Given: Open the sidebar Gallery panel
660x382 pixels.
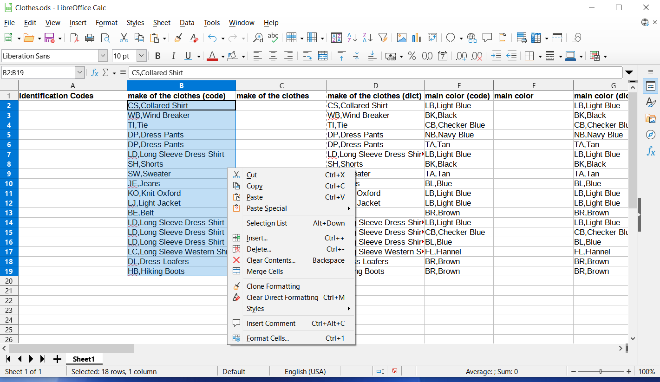Looking at the screenshot, I should coord(651,118).
